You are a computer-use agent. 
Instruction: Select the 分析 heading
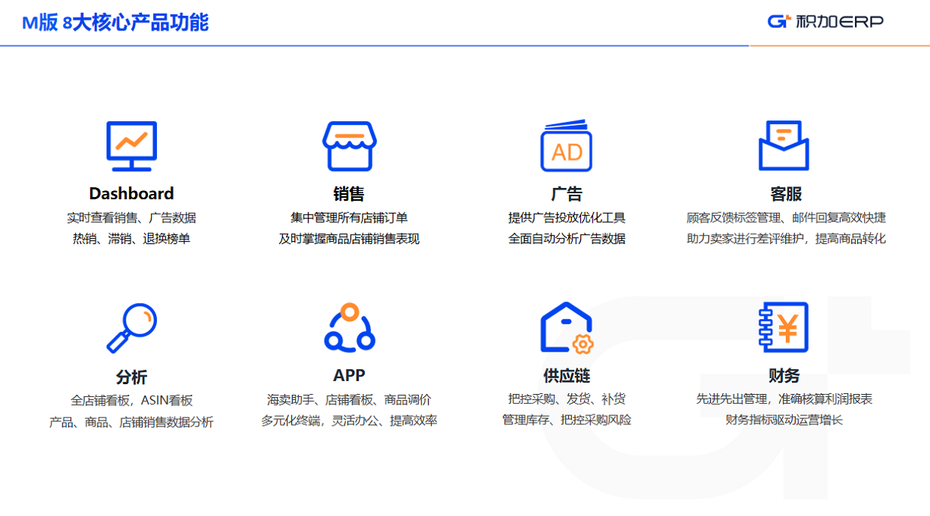(x=131, y=377)
